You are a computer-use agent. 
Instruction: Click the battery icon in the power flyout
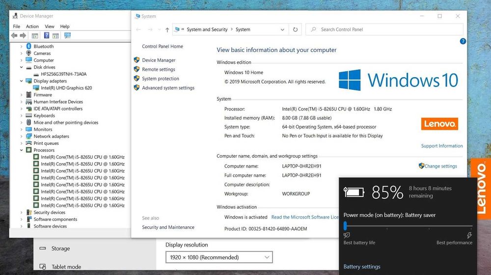[x=354, y=192]
